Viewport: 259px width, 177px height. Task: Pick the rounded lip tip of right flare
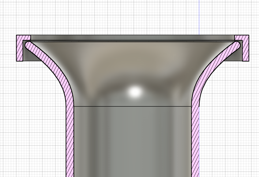click(238, 45)
